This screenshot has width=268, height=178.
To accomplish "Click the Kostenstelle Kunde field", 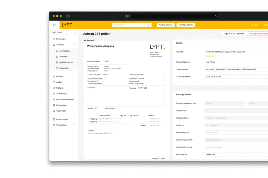I will tap(236, 147).
